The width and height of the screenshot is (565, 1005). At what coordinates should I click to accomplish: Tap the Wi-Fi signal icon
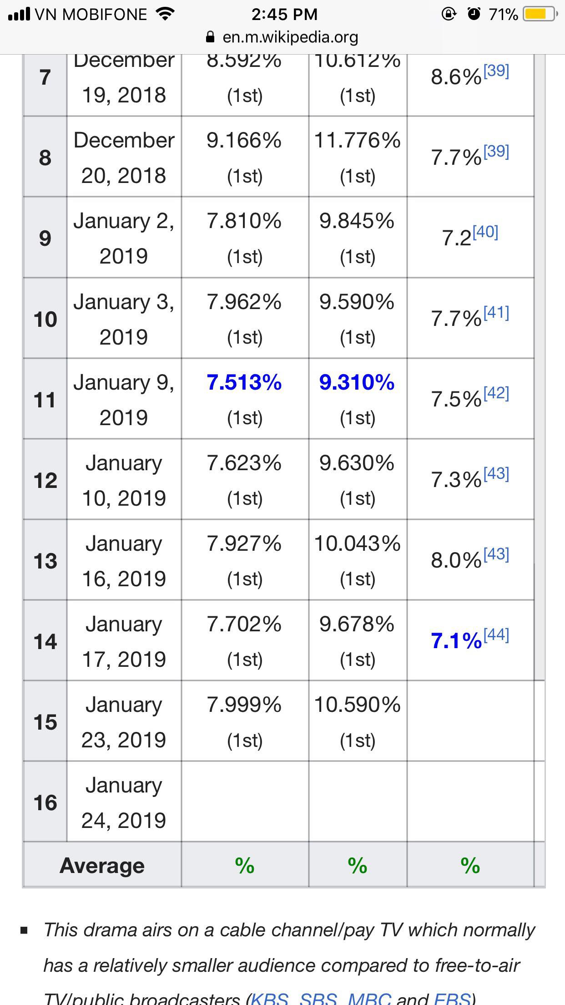click(x=165, y=14)
